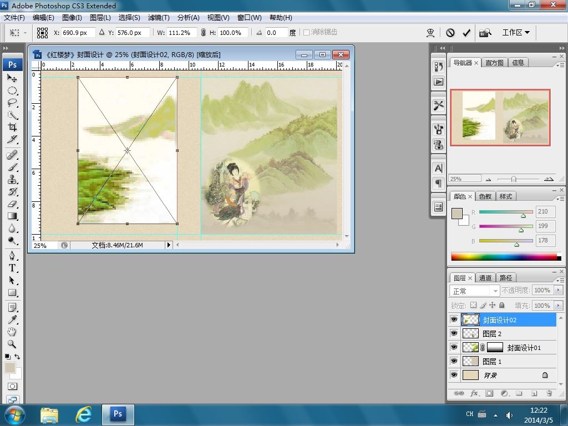Toggle visibility of the 封面设计01 layer
The height and width of the screenshot is (426, 568).
tap(454, 347)
